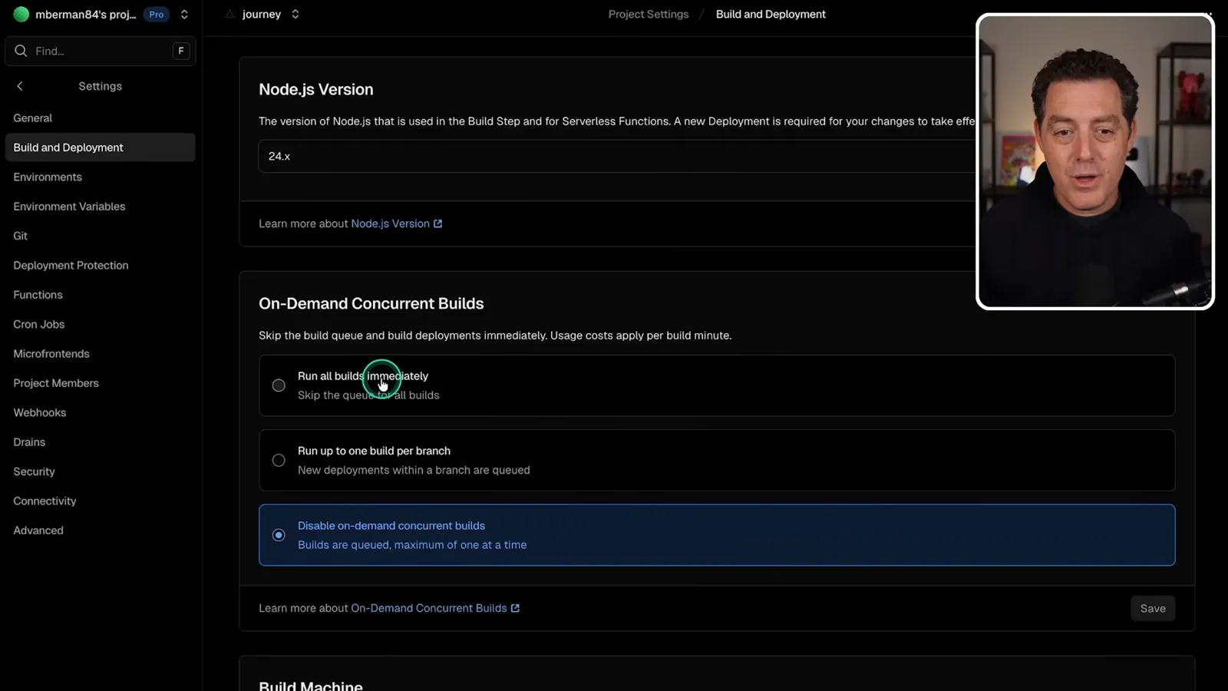Click the Vercel triangle project icon
This screenshot has width=1228, height=691.
(x=229, y=14)
